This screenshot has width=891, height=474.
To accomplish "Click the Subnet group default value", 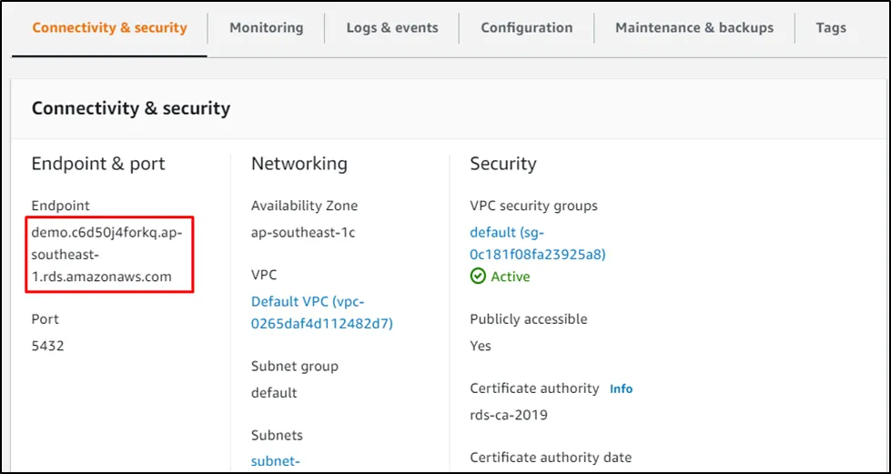I will 274,393.
